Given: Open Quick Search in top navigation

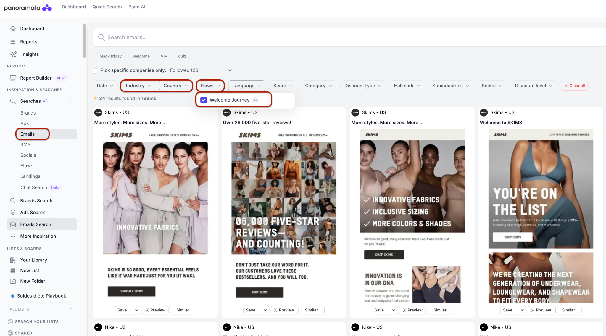Looking at the screenshot, I should click(107, 7).
